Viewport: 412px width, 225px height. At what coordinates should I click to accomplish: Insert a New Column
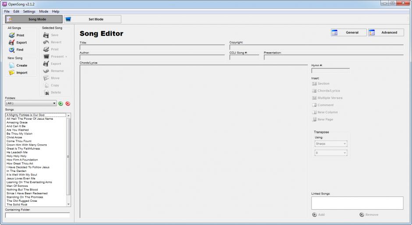(325, 112)
